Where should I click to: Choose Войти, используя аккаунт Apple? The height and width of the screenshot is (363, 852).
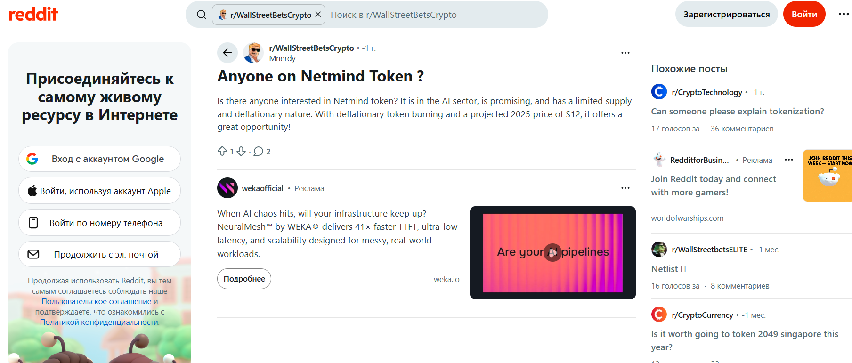pos(99,191)
